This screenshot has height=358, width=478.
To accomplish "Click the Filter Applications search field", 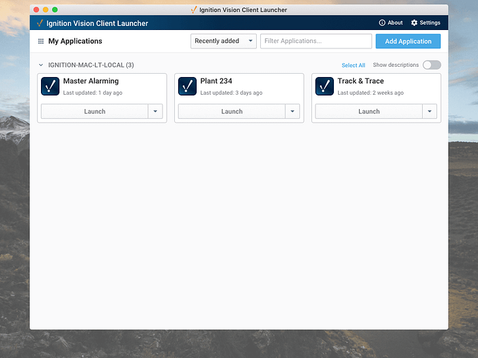I will 315,41.
